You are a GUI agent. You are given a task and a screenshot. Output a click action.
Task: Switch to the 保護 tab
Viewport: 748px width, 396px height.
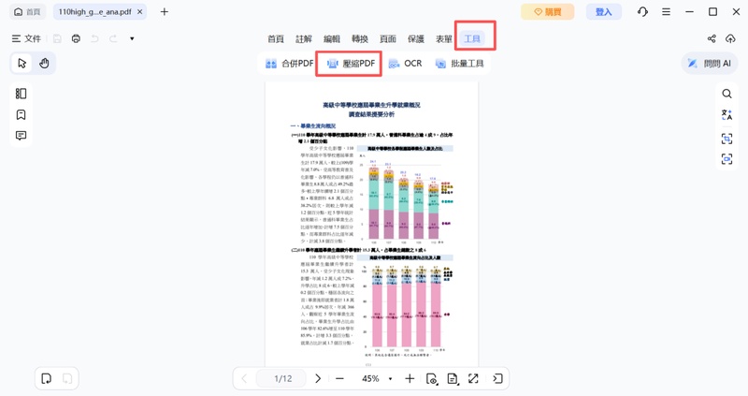[415, 38]
